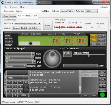The image size is (111, 105).
Task: Select the TX radio button
Action: (x=76, y=23)
